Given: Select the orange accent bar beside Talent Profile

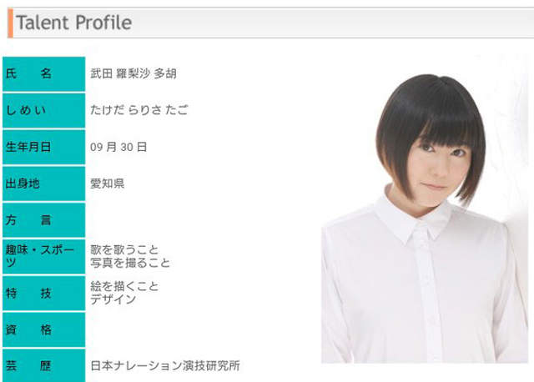Looking at the screenshot, I should [11, 23].
